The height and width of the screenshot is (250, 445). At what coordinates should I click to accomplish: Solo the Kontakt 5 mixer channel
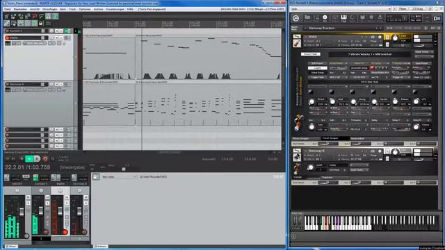click(x=47, y=203)
